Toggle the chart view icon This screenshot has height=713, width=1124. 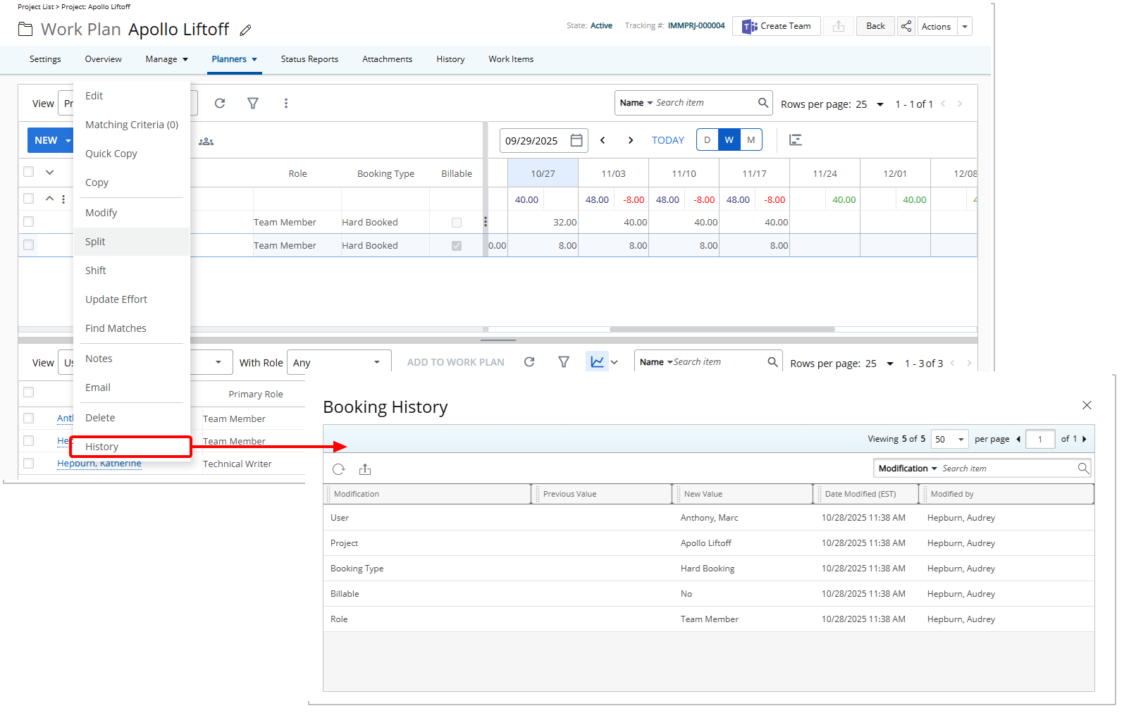coord(597,362)
